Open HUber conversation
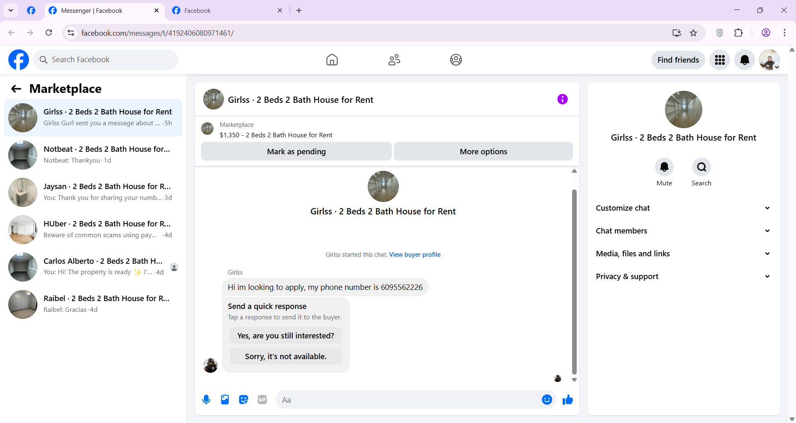 pyautogui.click(x=93, y=230)
